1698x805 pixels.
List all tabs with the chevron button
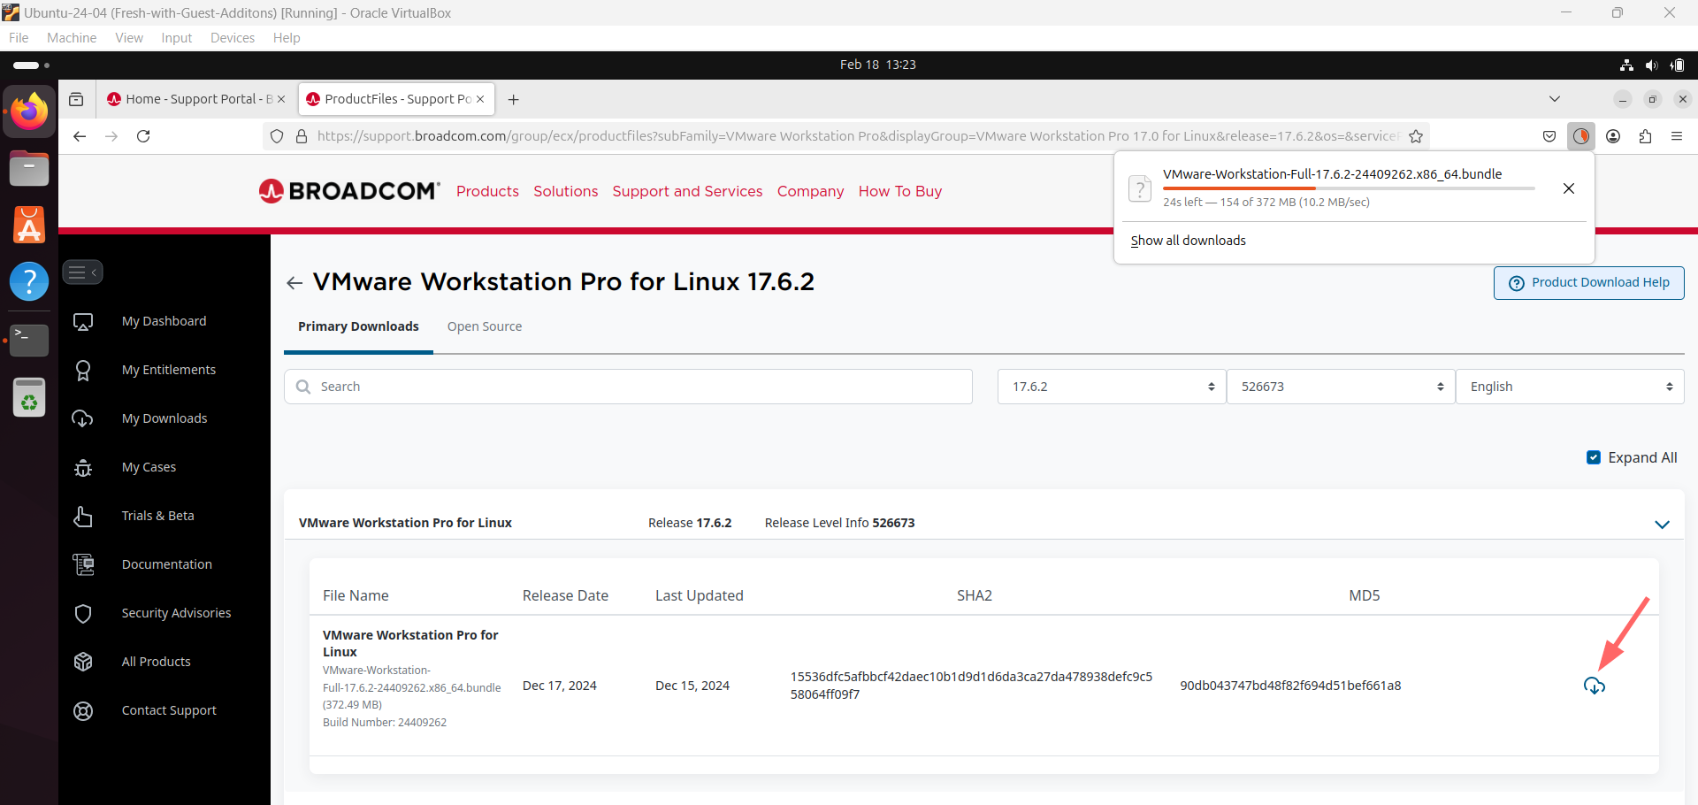point(1555,99)
